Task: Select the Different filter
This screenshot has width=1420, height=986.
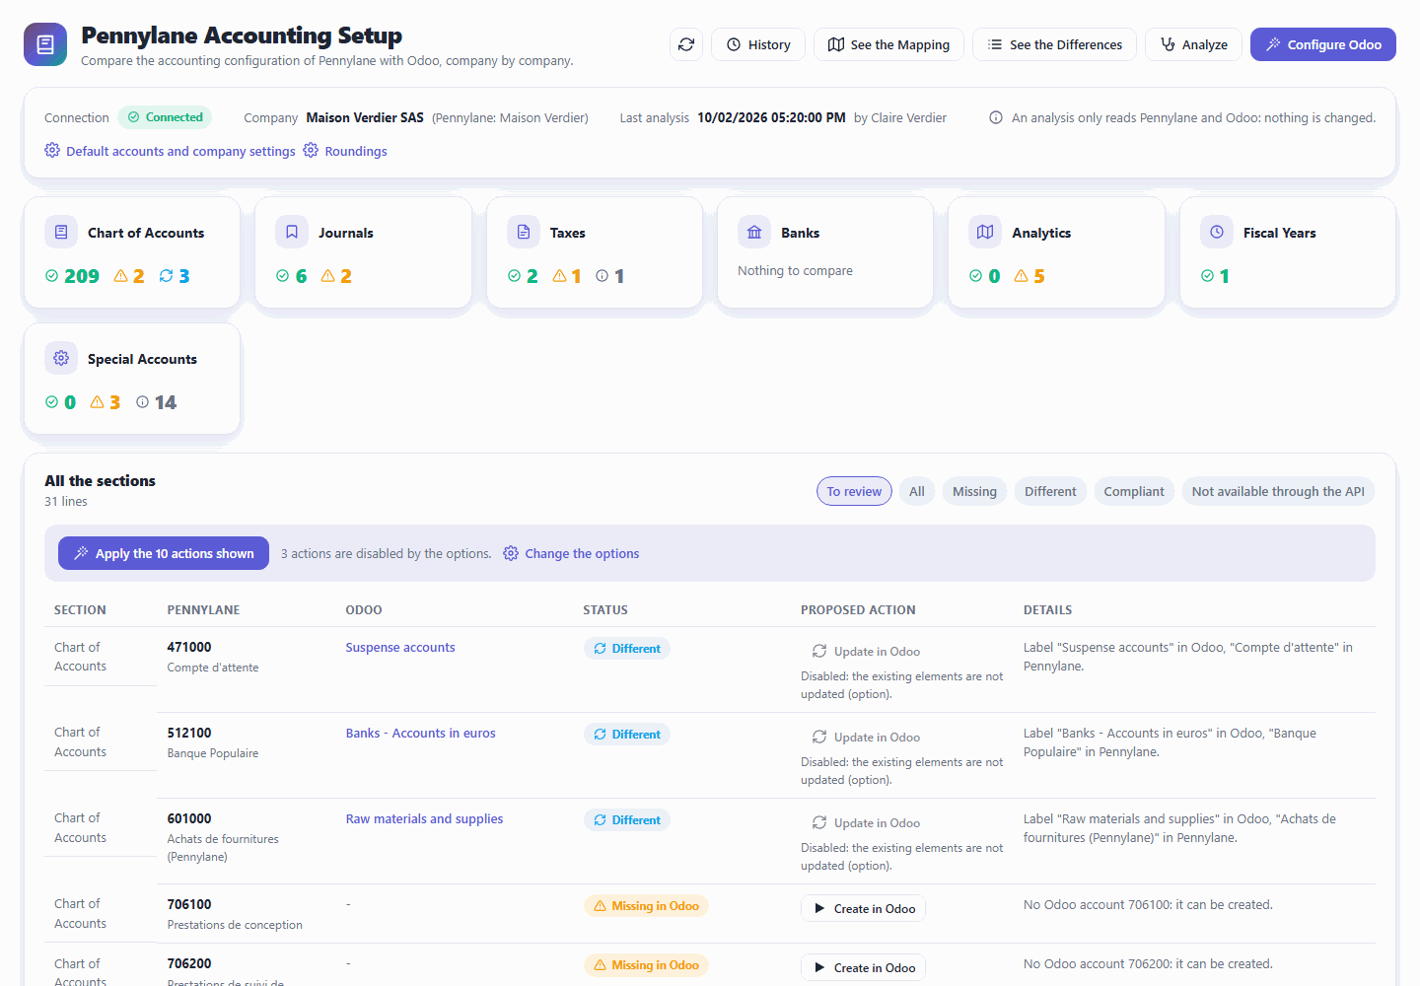Action: (1050, 491)
